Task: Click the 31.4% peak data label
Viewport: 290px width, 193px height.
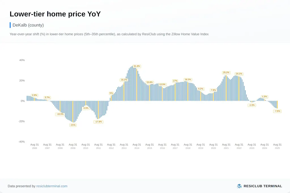Action: [137, 66]
